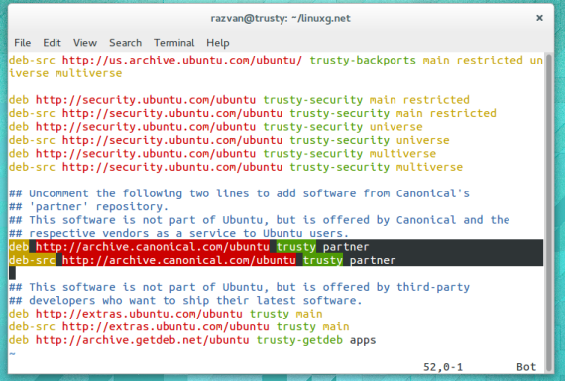Click the archive.getdeb.net URL

(142, 340)
